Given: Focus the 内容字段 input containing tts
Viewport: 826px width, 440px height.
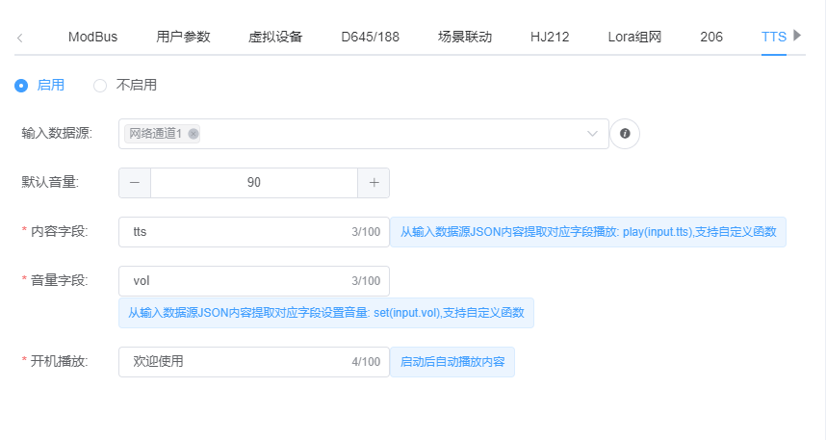Looking at the screenshot, I should pyautogui.click(x=254, y=232).
